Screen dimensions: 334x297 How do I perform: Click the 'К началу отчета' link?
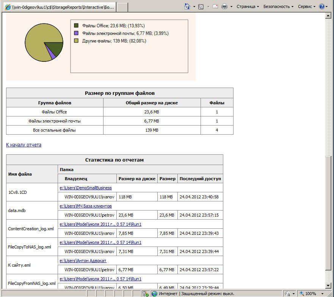coord(24,145)
